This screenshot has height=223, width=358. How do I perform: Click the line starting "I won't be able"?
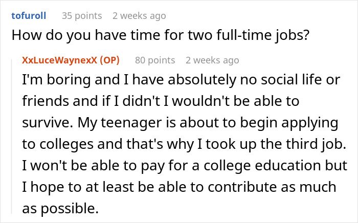click(x=185, y=166)
